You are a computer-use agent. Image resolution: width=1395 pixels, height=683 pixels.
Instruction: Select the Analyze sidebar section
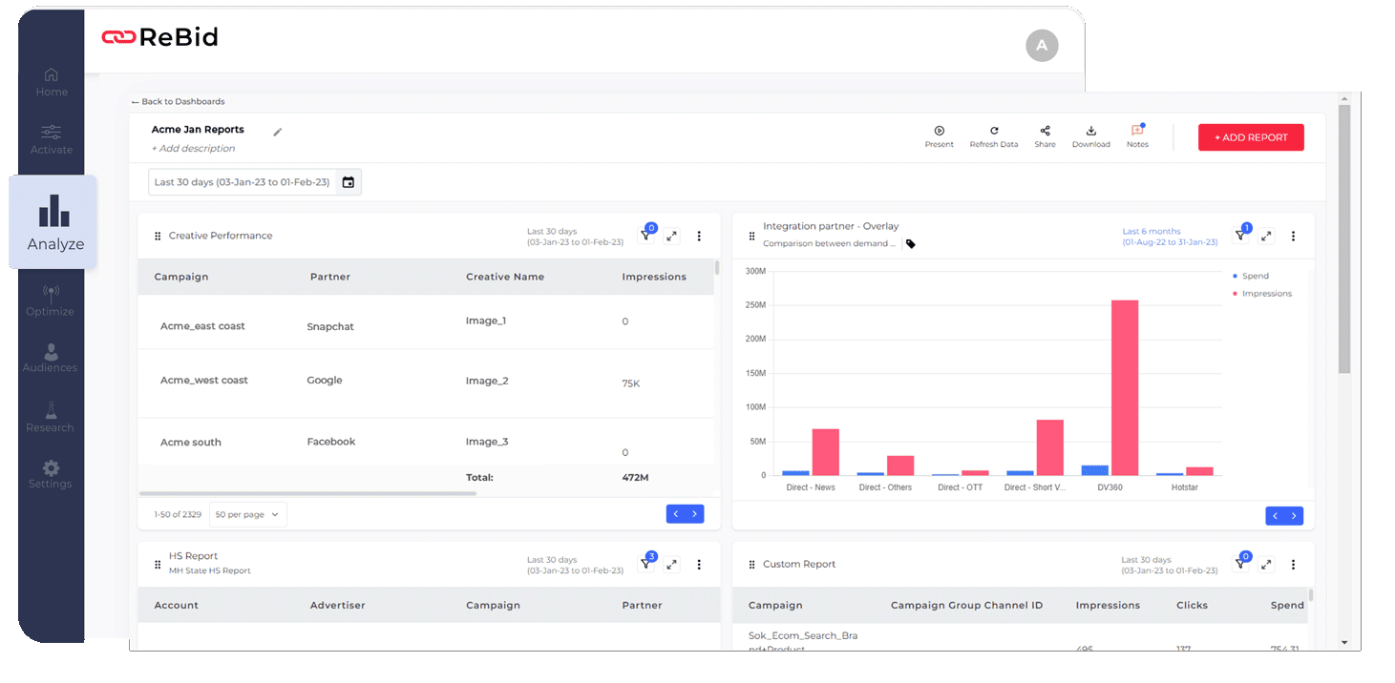tap(54, 222)
